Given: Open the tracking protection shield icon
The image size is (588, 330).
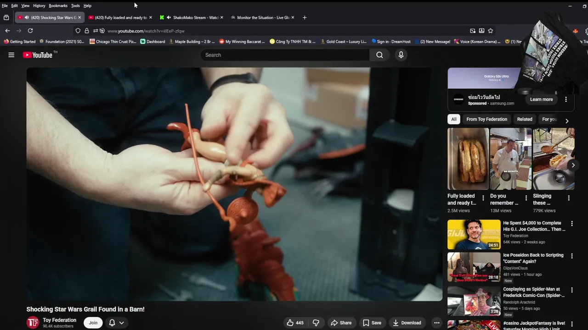Looking at the screenshot, I should click(x=78, y=31).
